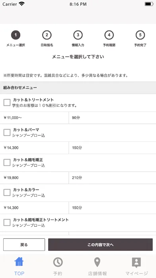
Task: Select step 1 circle メニュー選択
Action: [16, 35]
